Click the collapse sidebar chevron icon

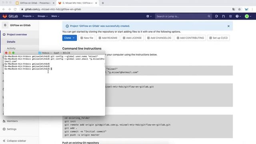click(4, 141)
